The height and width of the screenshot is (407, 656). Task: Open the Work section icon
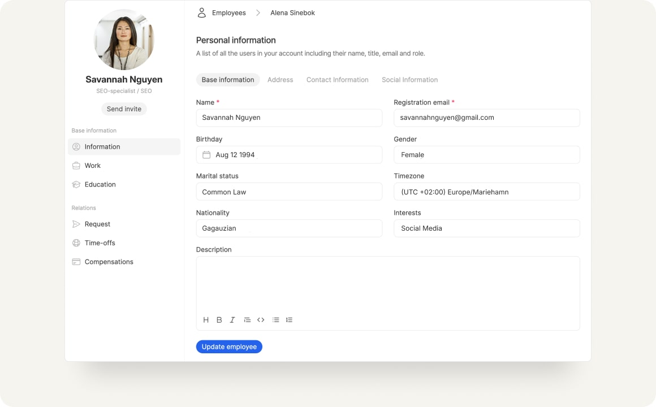click(76, 165)
